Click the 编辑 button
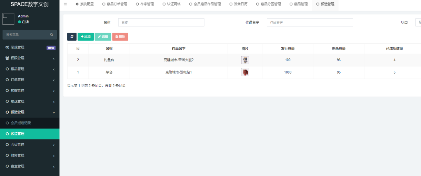421x176 pixels. tap(103, 36)
